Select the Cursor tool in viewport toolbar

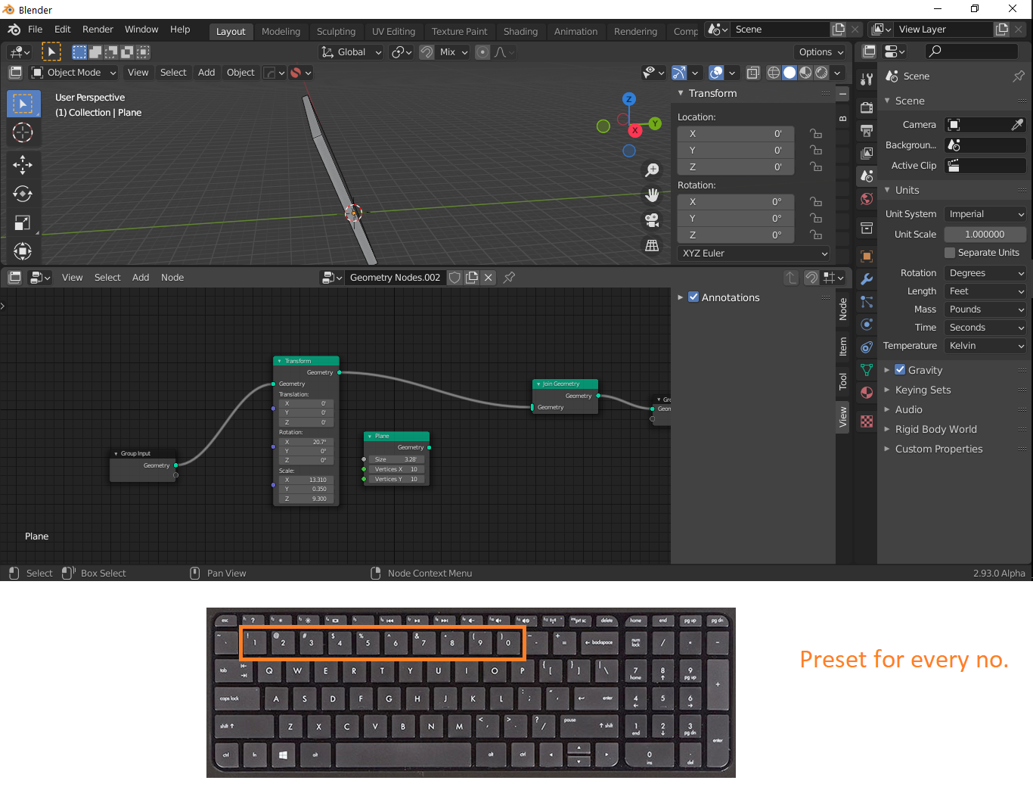pyautogui.click(x=23, y=132)
